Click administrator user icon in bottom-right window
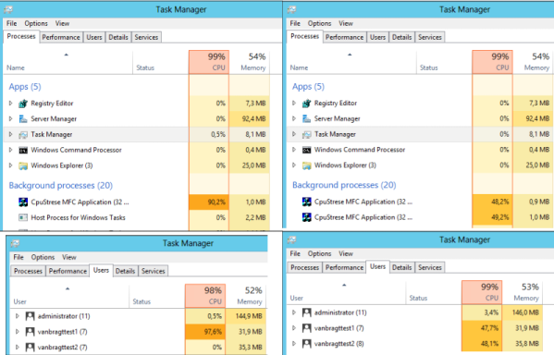 pyautogui.click(x=307, y=312)
